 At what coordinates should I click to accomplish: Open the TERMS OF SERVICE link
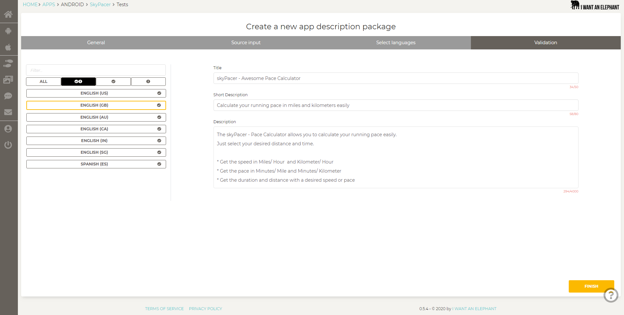click(164, 308)
